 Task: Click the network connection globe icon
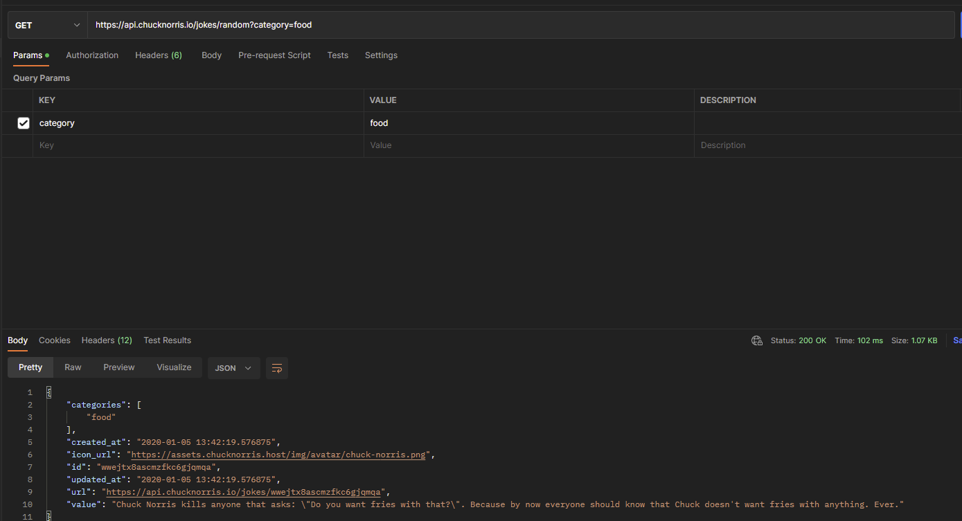coord(756,340)
